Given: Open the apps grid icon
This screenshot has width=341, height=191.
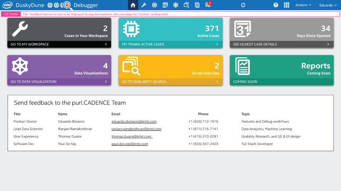Looking at the screenshot, I should [x=286, y=5].
